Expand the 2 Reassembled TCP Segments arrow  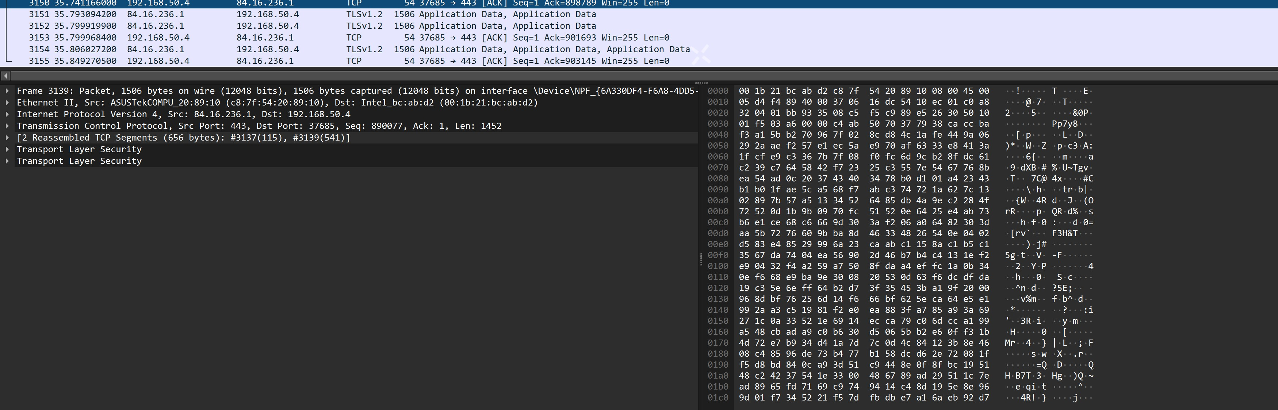7,137
